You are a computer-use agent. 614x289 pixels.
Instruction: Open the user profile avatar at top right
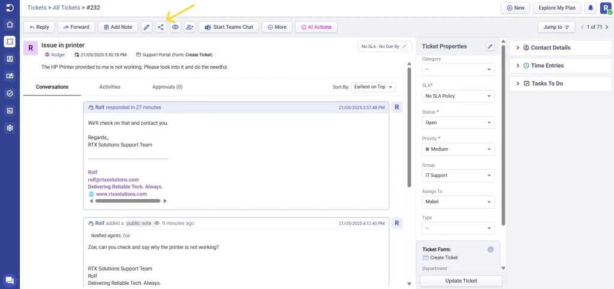(606, 8)
